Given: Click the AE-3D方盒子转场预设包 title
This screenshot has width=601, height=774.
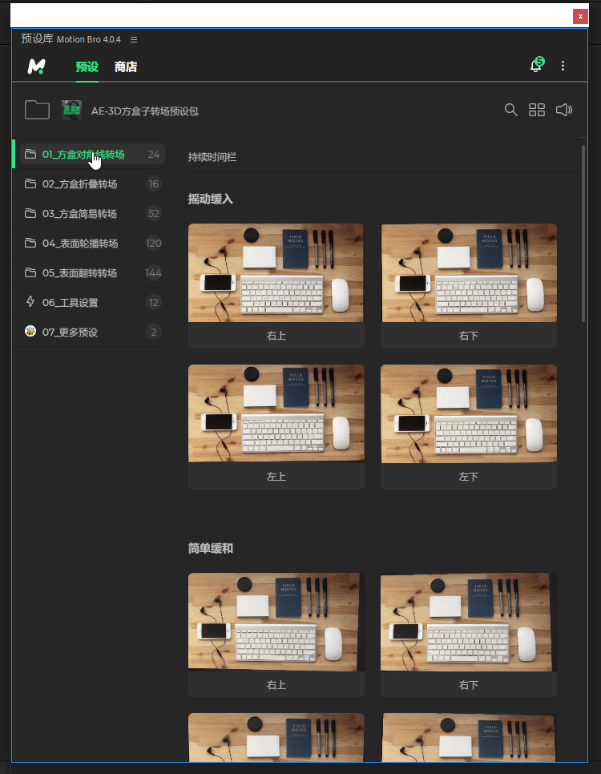Looking at the screenshot, I should tap(145, 111).
